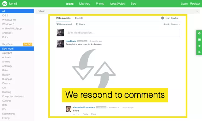Click the broken refresh icon image
The image size is (202, 121).
coord(94,69)
